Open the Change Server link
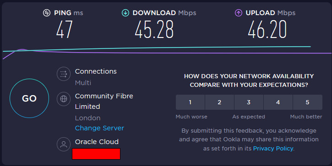332x166 pixels. click(99, 128)
